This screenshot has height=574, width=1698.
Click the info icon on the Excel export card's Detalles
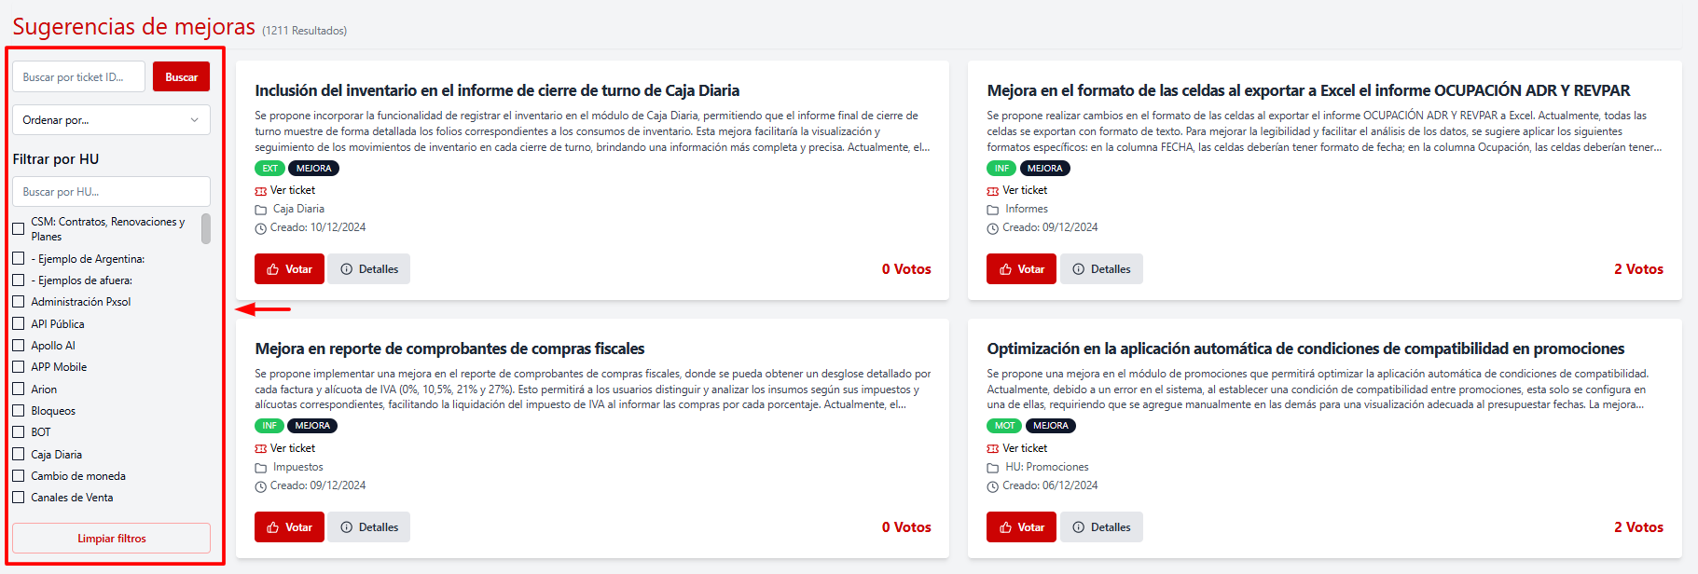[x=1079, y=269]
